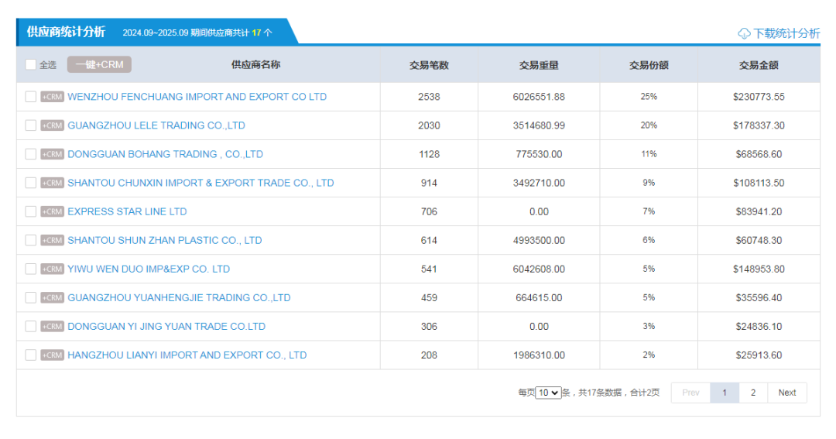Go to page 2 of results
The width and height of the screenshot is (836, 439).
click(752, 393)
